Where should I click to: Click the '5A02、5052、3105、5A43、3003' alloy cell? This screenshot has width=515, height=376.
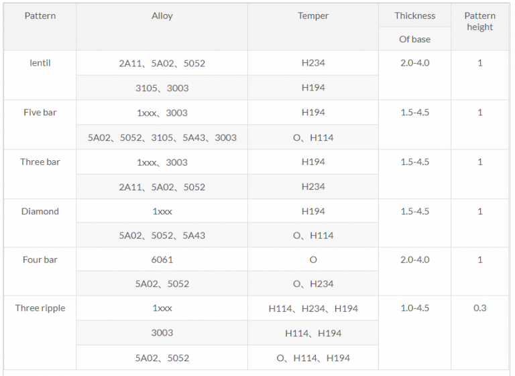pyautogui.click(x=162, y=137)
